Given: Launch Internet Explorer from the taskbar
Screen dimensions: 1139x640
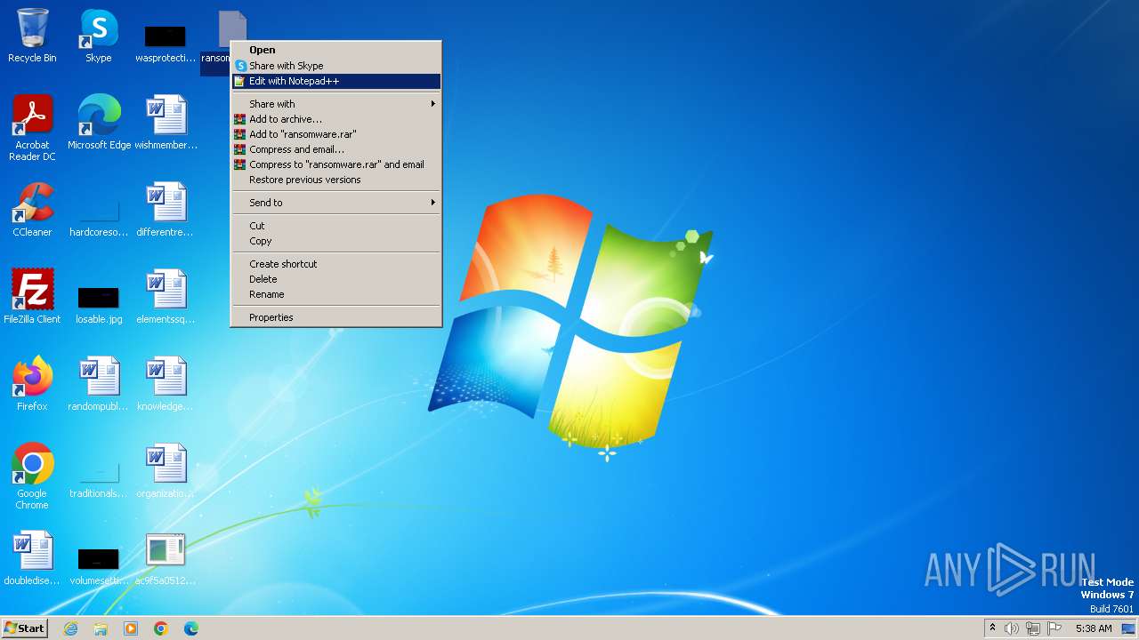Looking at the screenshot, I should (x=70, y=628).
